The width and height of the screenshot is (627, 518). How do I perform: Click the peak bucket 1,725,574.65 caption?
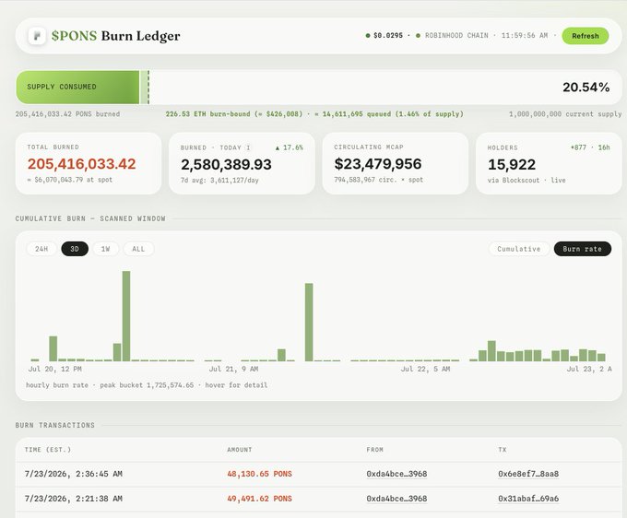(147, 385)
